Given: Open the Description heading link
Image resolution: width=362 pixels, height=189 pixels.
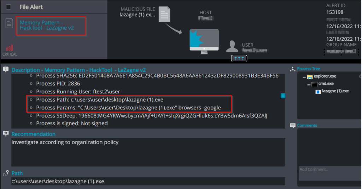Looking at the screenshot, I should click(78, 70).
